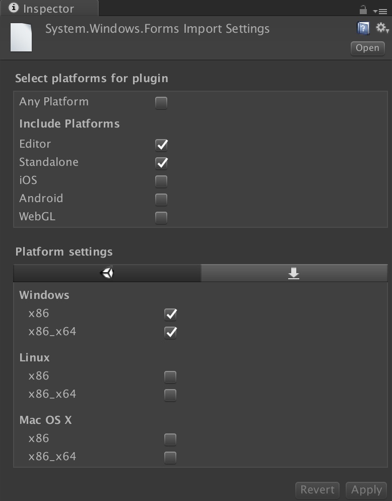Enable iOS as an include platform
The image size is (392, 501).
pos(161,181)
